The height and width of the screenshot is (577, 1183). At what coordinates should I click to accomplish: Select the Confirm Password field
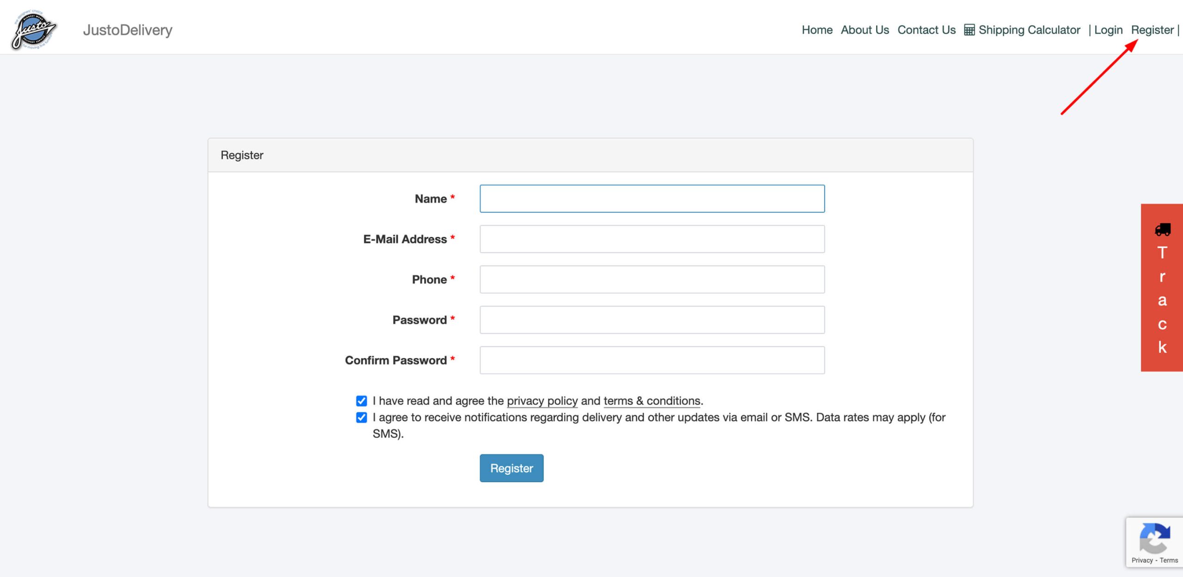[652, 360]
